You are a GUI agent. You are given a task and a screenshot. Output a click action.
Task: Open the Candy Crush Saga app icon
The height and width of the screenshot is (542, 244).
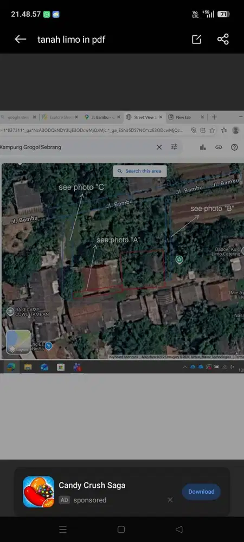38,492
